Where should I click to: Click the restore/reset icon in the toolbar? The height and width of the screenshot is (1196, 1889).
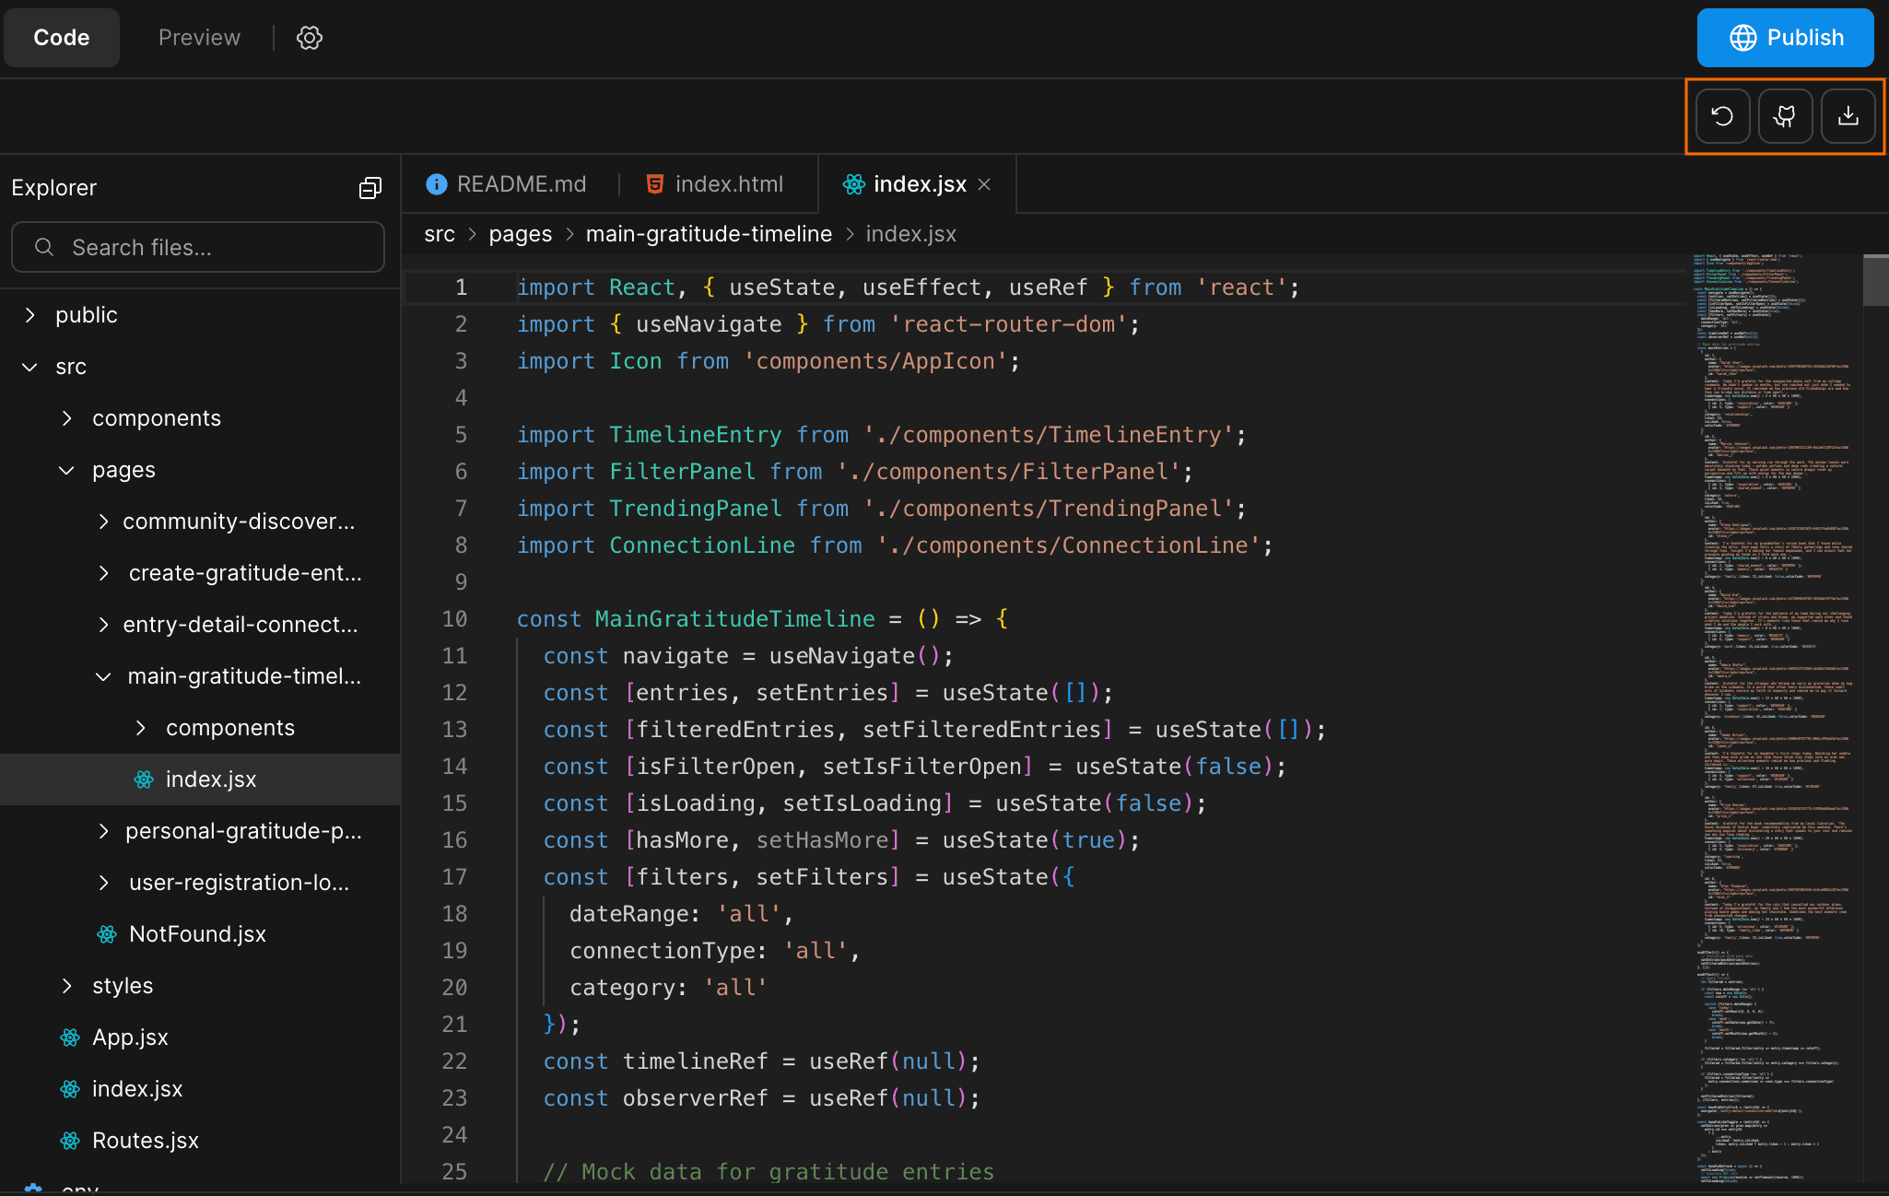pyautogui.click(x=1721, y=116)
